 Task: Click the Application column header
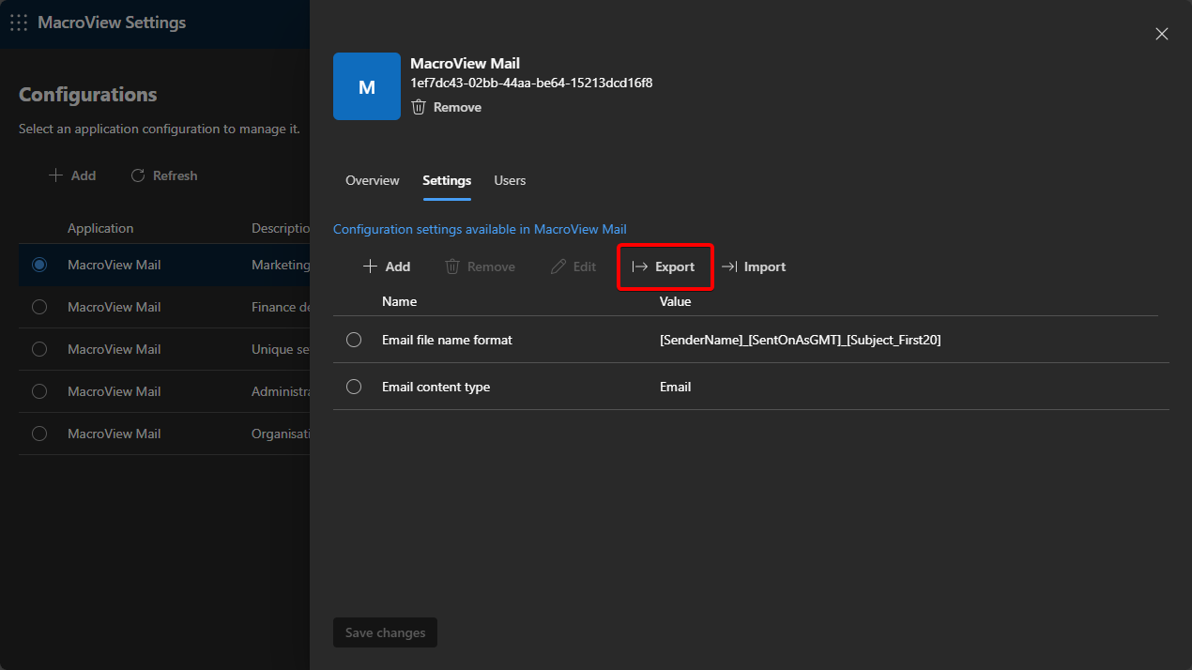[100, 228]
